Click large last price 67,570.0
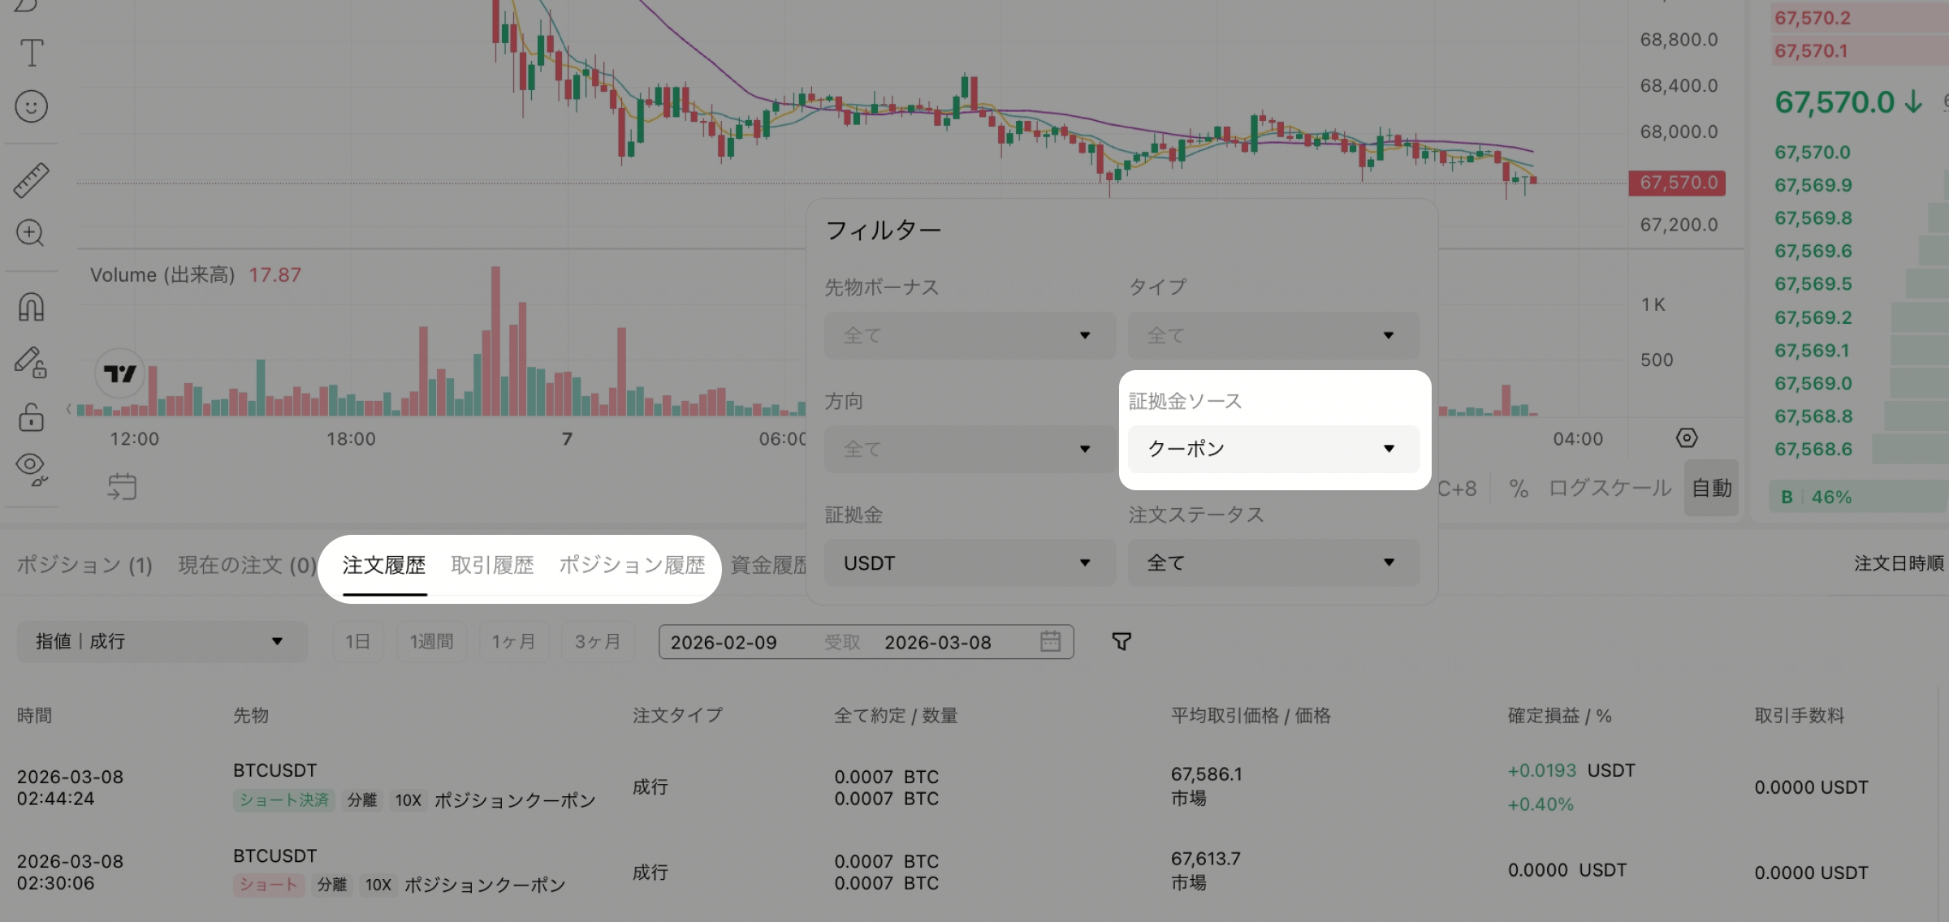The image size is (1949, 922). pyautogui.click(x=1834, y=102)
